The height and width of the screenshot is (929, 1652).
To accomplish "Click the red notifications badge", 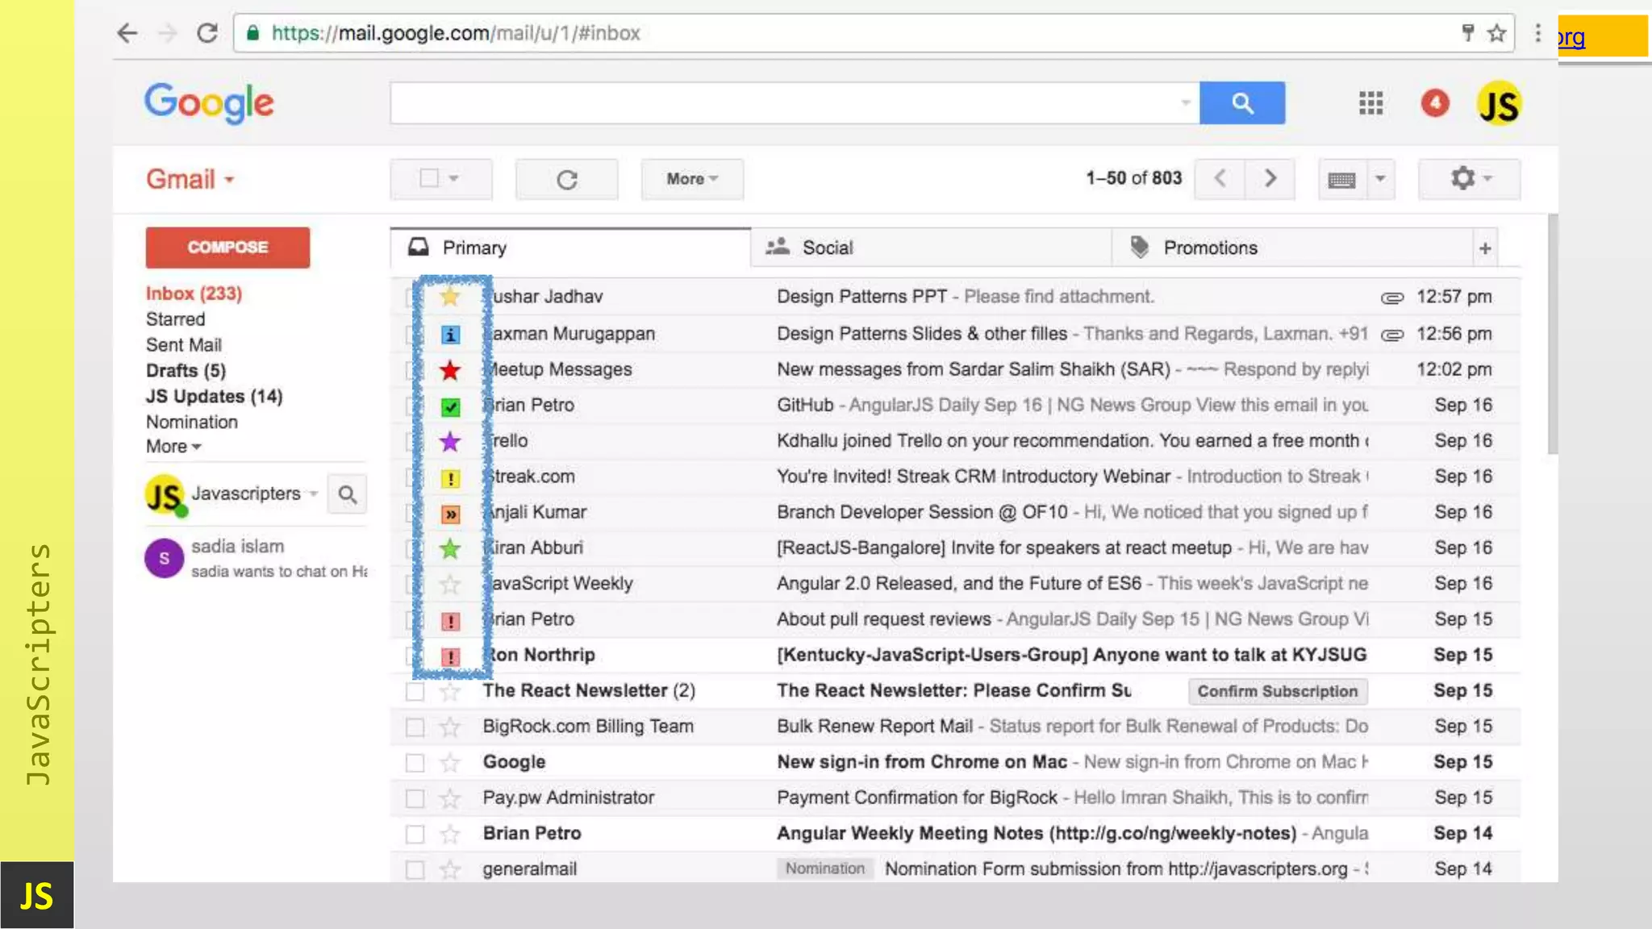I will [1435, 103].
